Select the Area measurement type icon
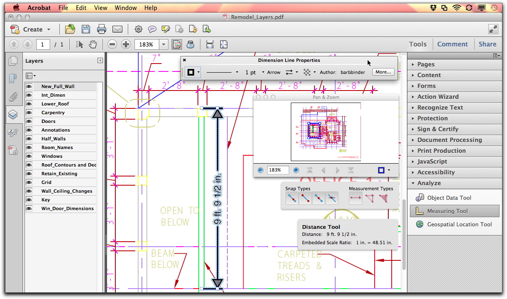 pos(383,199)
